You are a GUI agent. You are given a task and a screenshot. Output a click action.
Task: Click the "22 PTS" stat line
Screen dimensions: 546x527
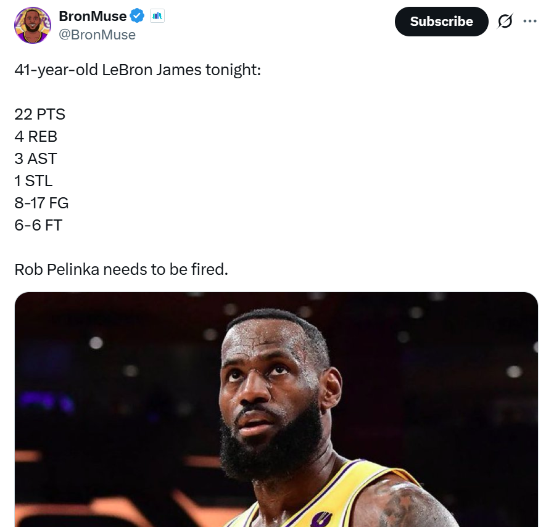click(x=39, y=114)
